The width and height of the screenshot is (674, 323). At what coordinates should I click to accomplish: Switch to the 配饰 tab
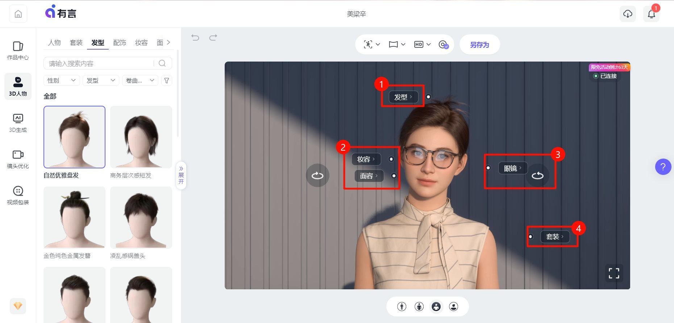(120, 43)
